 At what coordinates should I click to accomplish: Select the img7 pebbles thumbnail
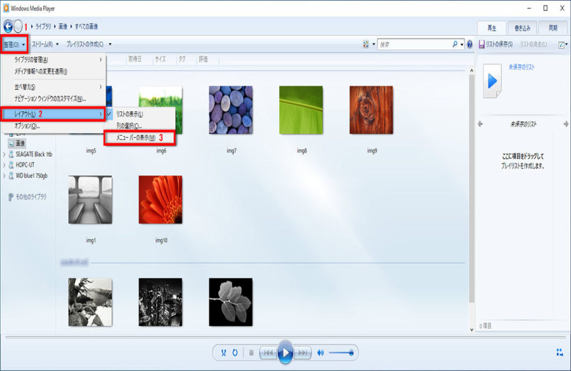[x=231, y=110]
